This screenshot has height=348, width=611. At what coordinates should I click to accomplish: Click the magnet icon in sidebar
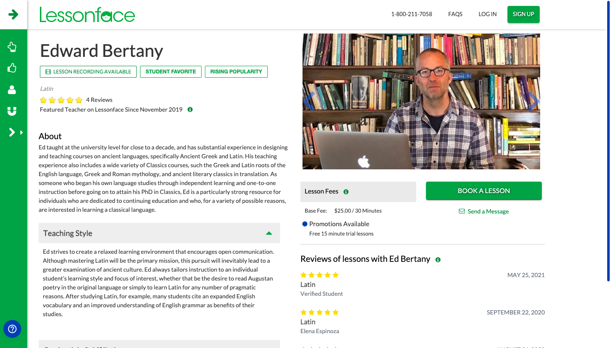12,111
